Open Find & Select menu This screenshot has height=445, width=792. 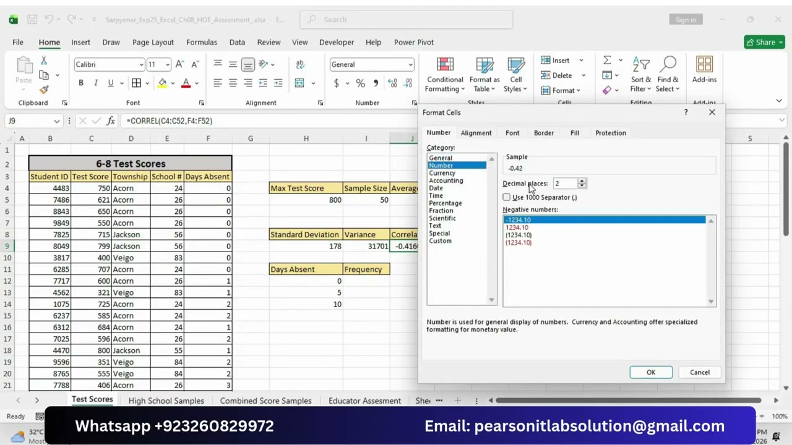[668, 75]
